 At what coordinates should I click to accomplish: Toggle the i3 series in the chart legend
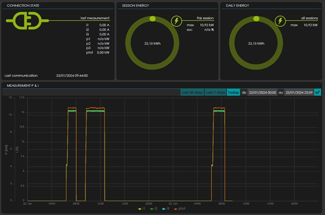coord(165,209)
